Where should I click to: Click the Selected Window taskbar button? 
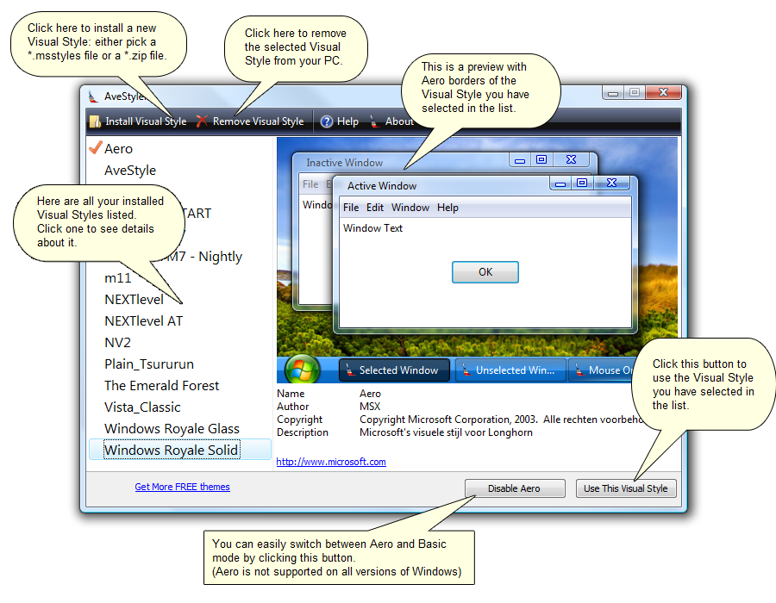[x=394, y=370]
